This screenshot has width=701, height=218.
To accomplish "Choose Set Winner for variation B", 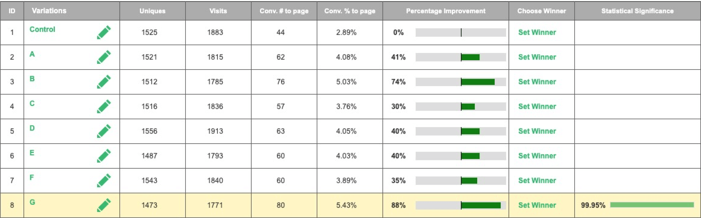I will 537,82.
